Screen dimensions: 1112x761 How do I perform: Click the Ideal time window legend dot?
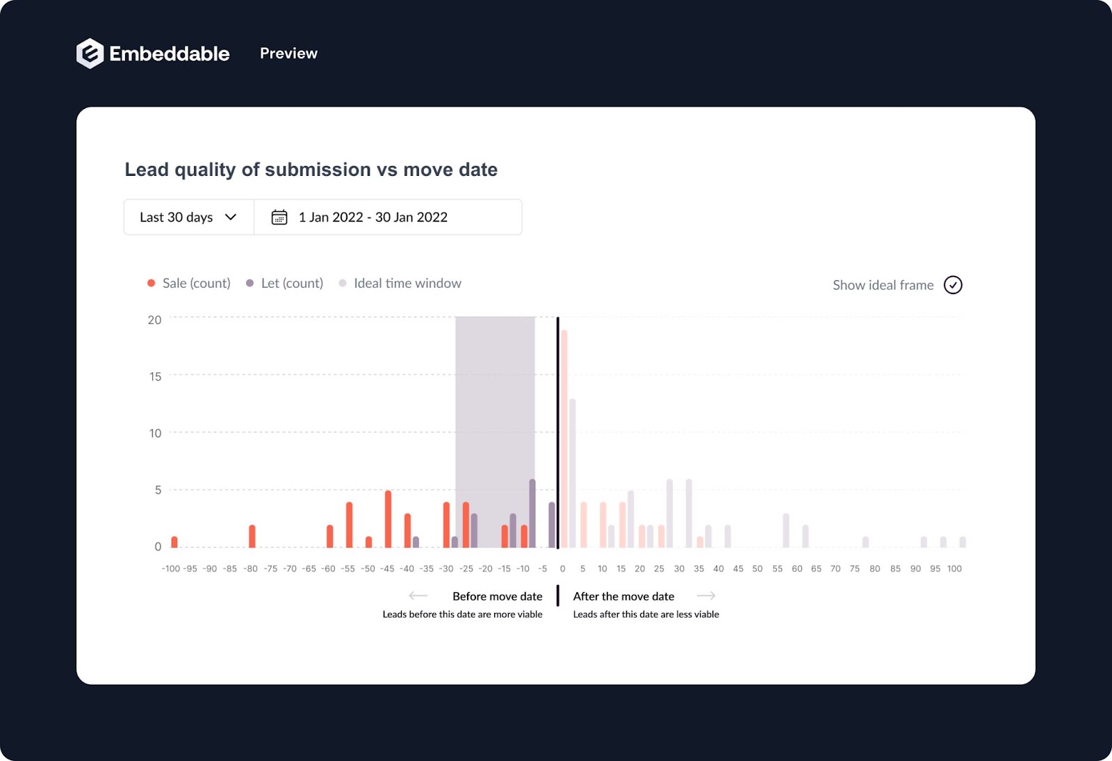coord(343,283)
